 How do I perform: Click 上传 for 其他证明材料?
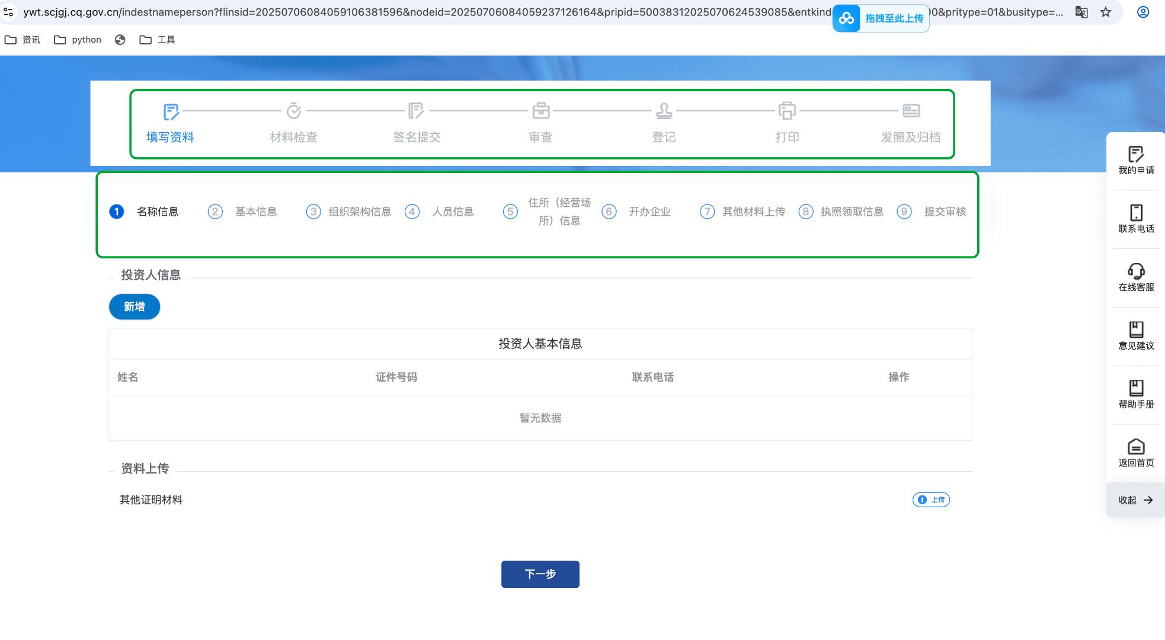tap(931, 500)
